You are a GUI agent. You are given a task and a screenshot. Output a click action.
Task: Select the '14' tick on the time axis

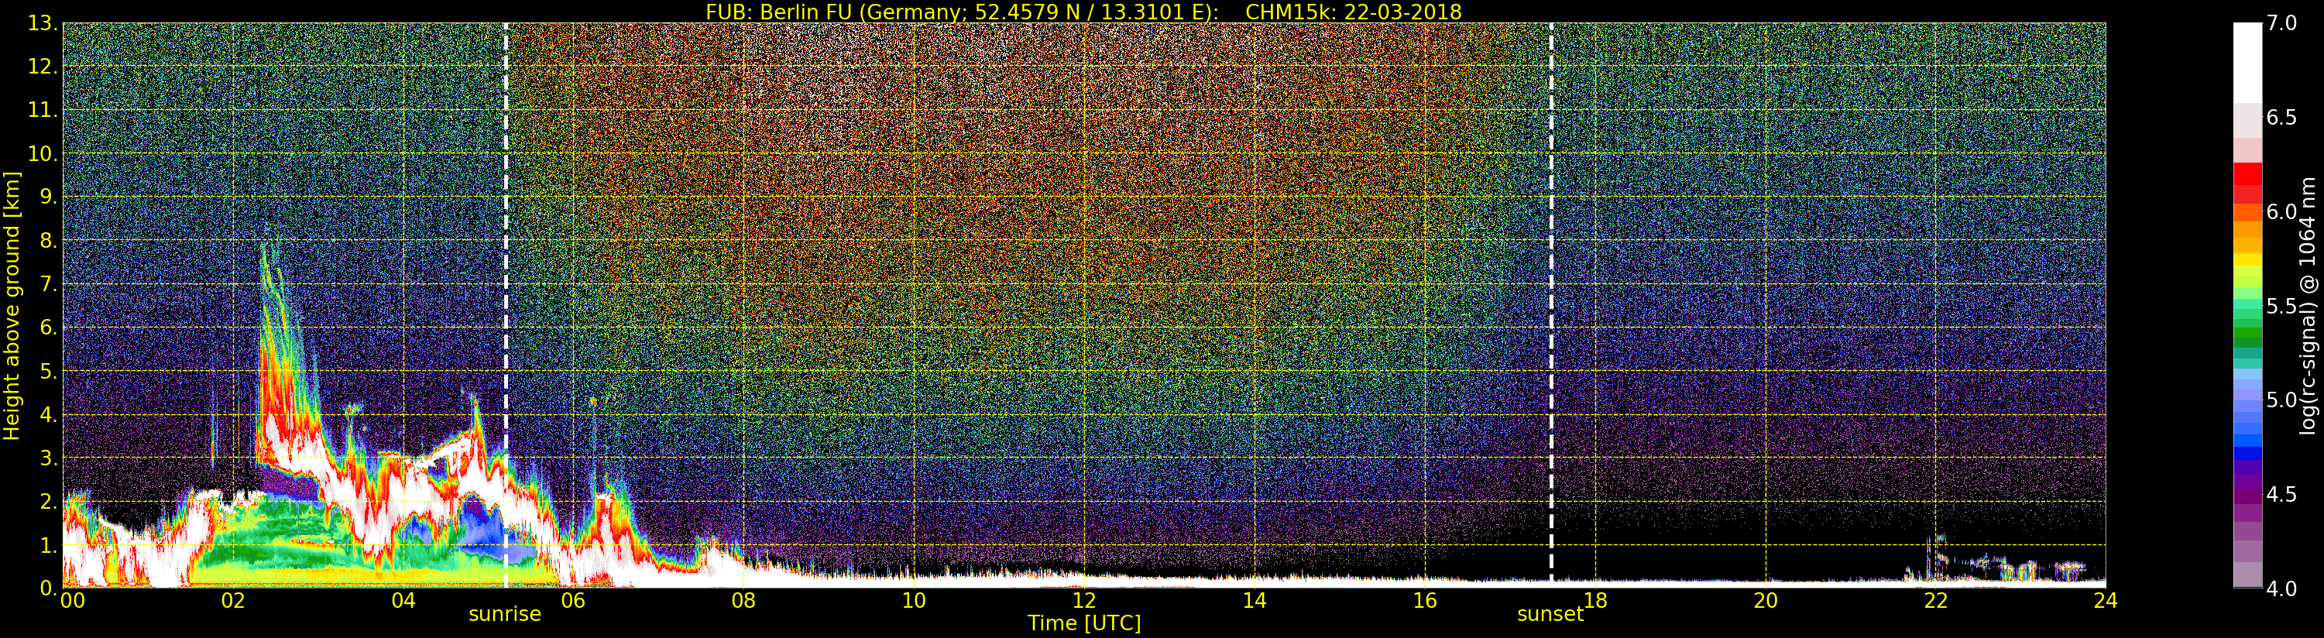1254,600
